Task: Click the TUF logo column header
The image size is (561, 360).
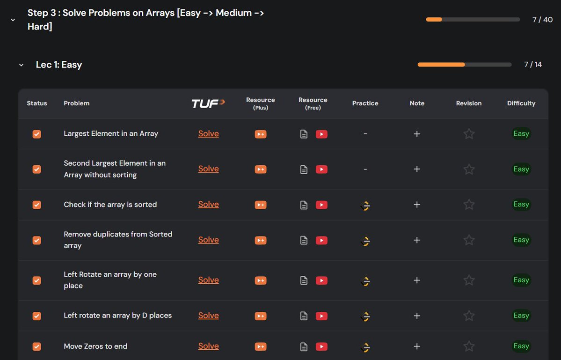Action: 208,103
